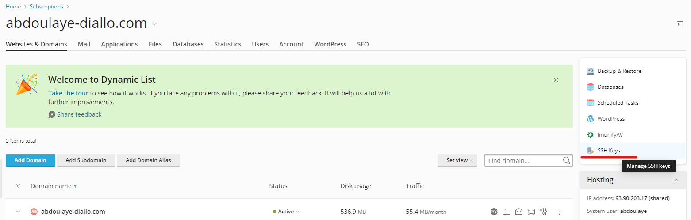Screen dimensions: 691x220
Task: Open PHP settings icon in domain row
Action: click(494, 212)
